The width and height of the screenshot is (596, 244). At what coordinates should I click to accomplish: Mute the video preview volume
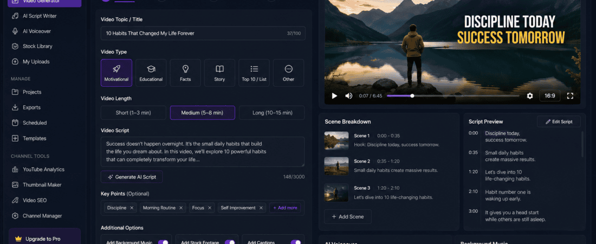(348, 96)
